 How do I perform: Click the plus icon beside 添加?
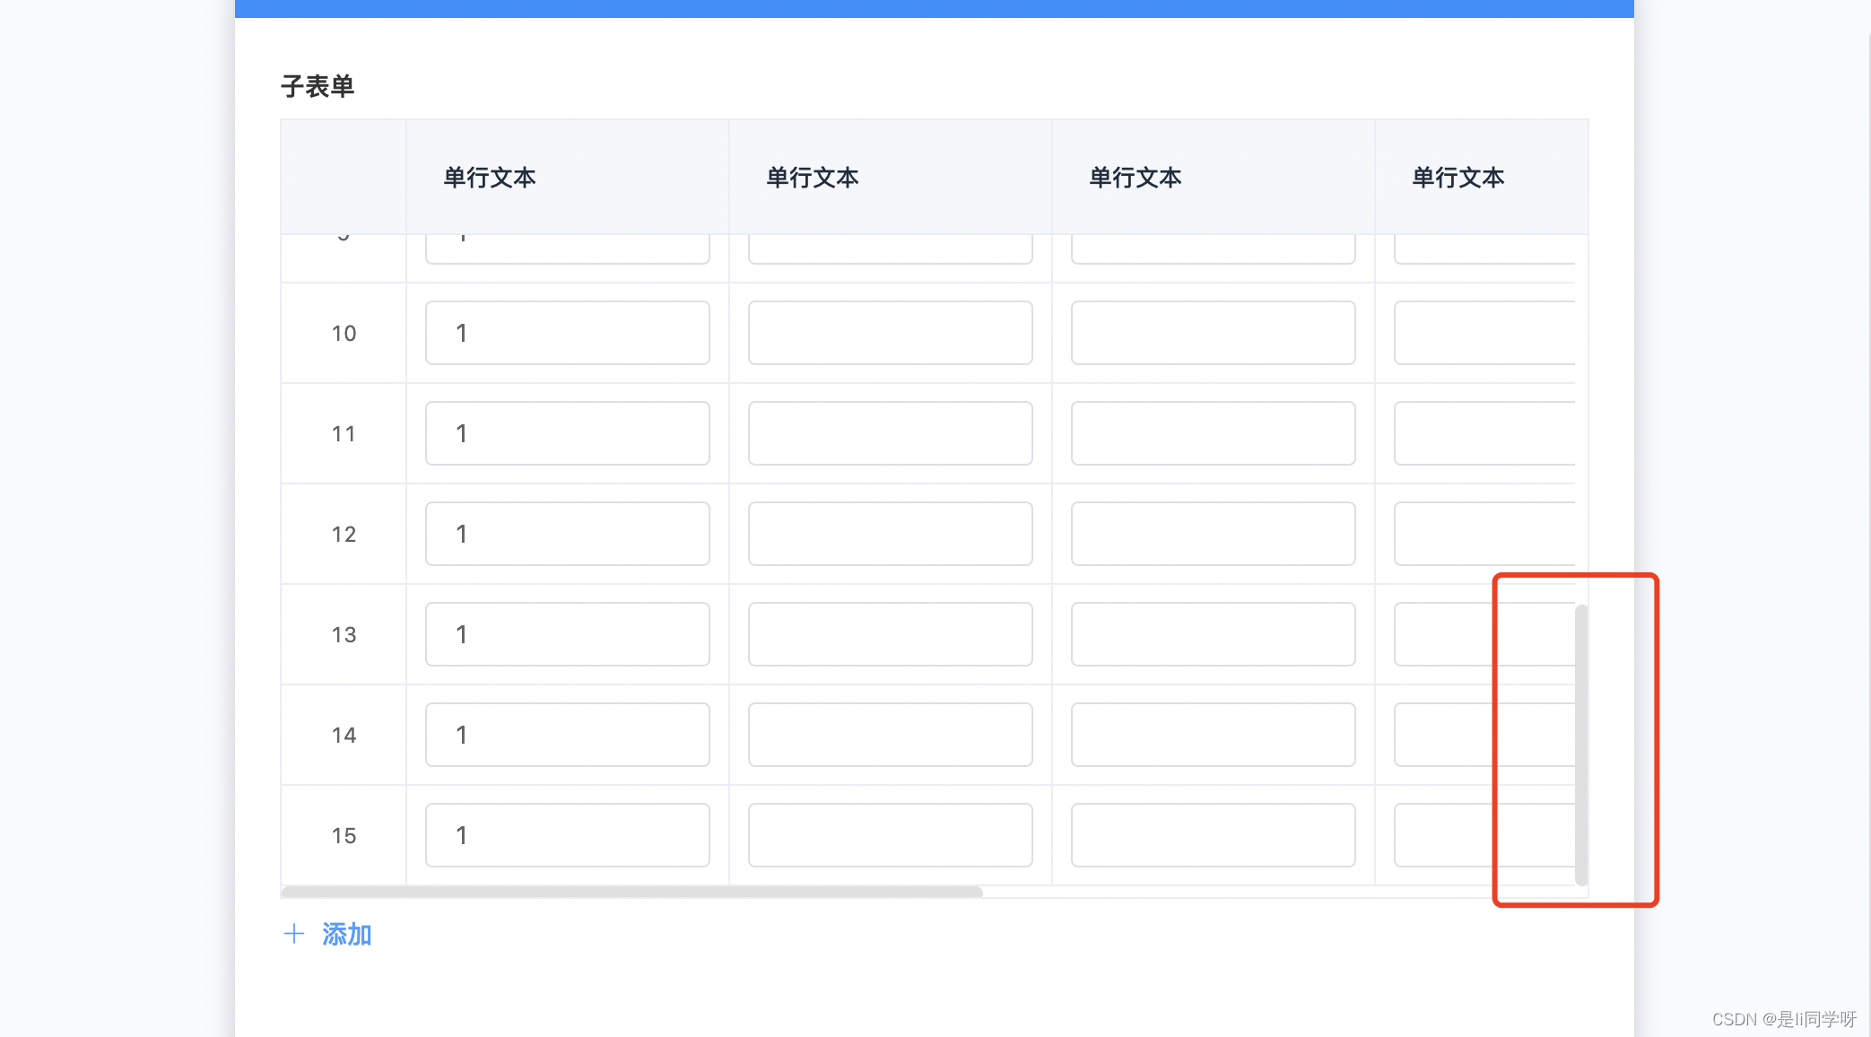pos(294,934)
